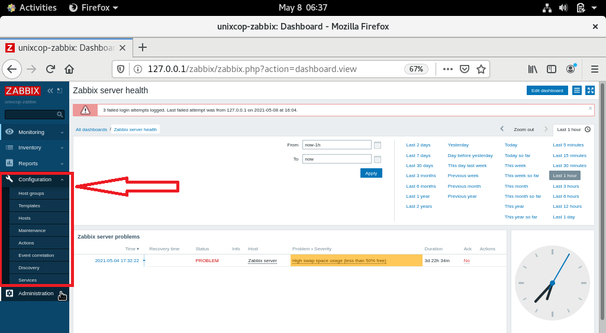Open the Firefox application menu in top bar
The width and height of the screenshot is (606, 333).
(94, 8)
